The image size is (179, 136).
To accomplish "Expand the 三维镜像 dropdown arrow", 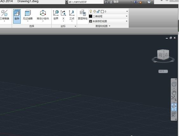I will point(4,21).
